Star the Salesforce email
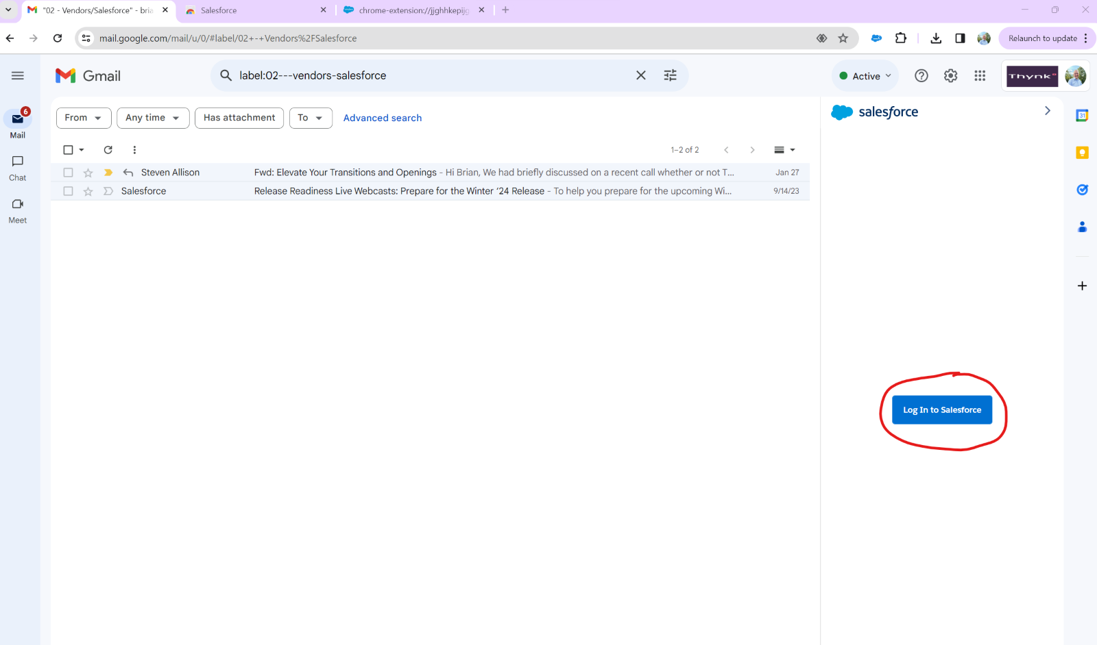 [x=88, y=191]
